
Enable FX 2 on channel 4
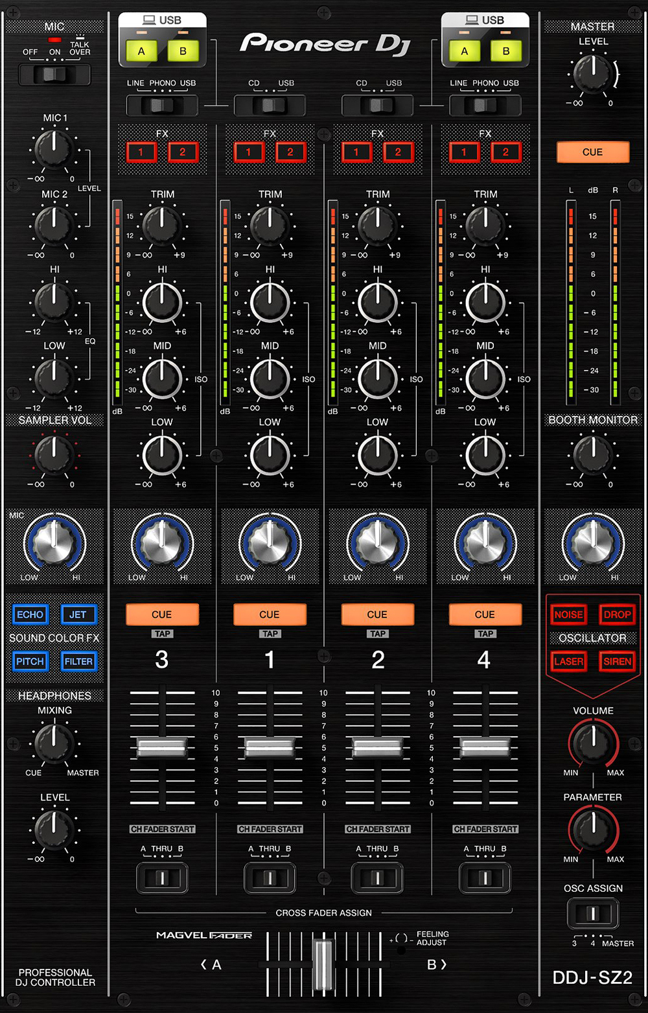point(506,152)
